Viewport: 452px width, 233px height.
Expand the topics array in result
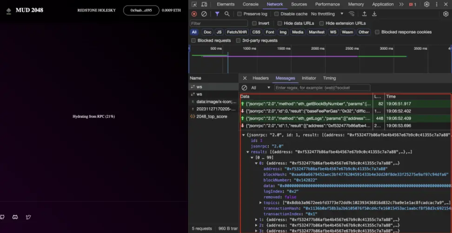pyautogui.click(x=261, y=203)
